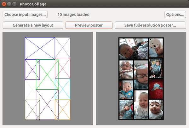Close the PhotoCollage window
Viewport: 189px width, 128px height.
pyautogui.click(x=4, y=4)
